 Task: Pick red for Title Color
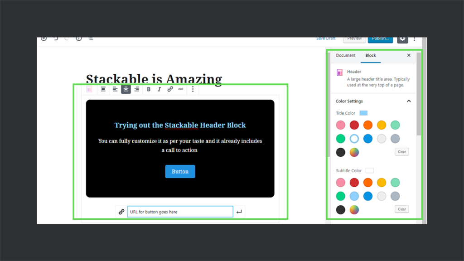pyautogui.click(x=354, y=125)
